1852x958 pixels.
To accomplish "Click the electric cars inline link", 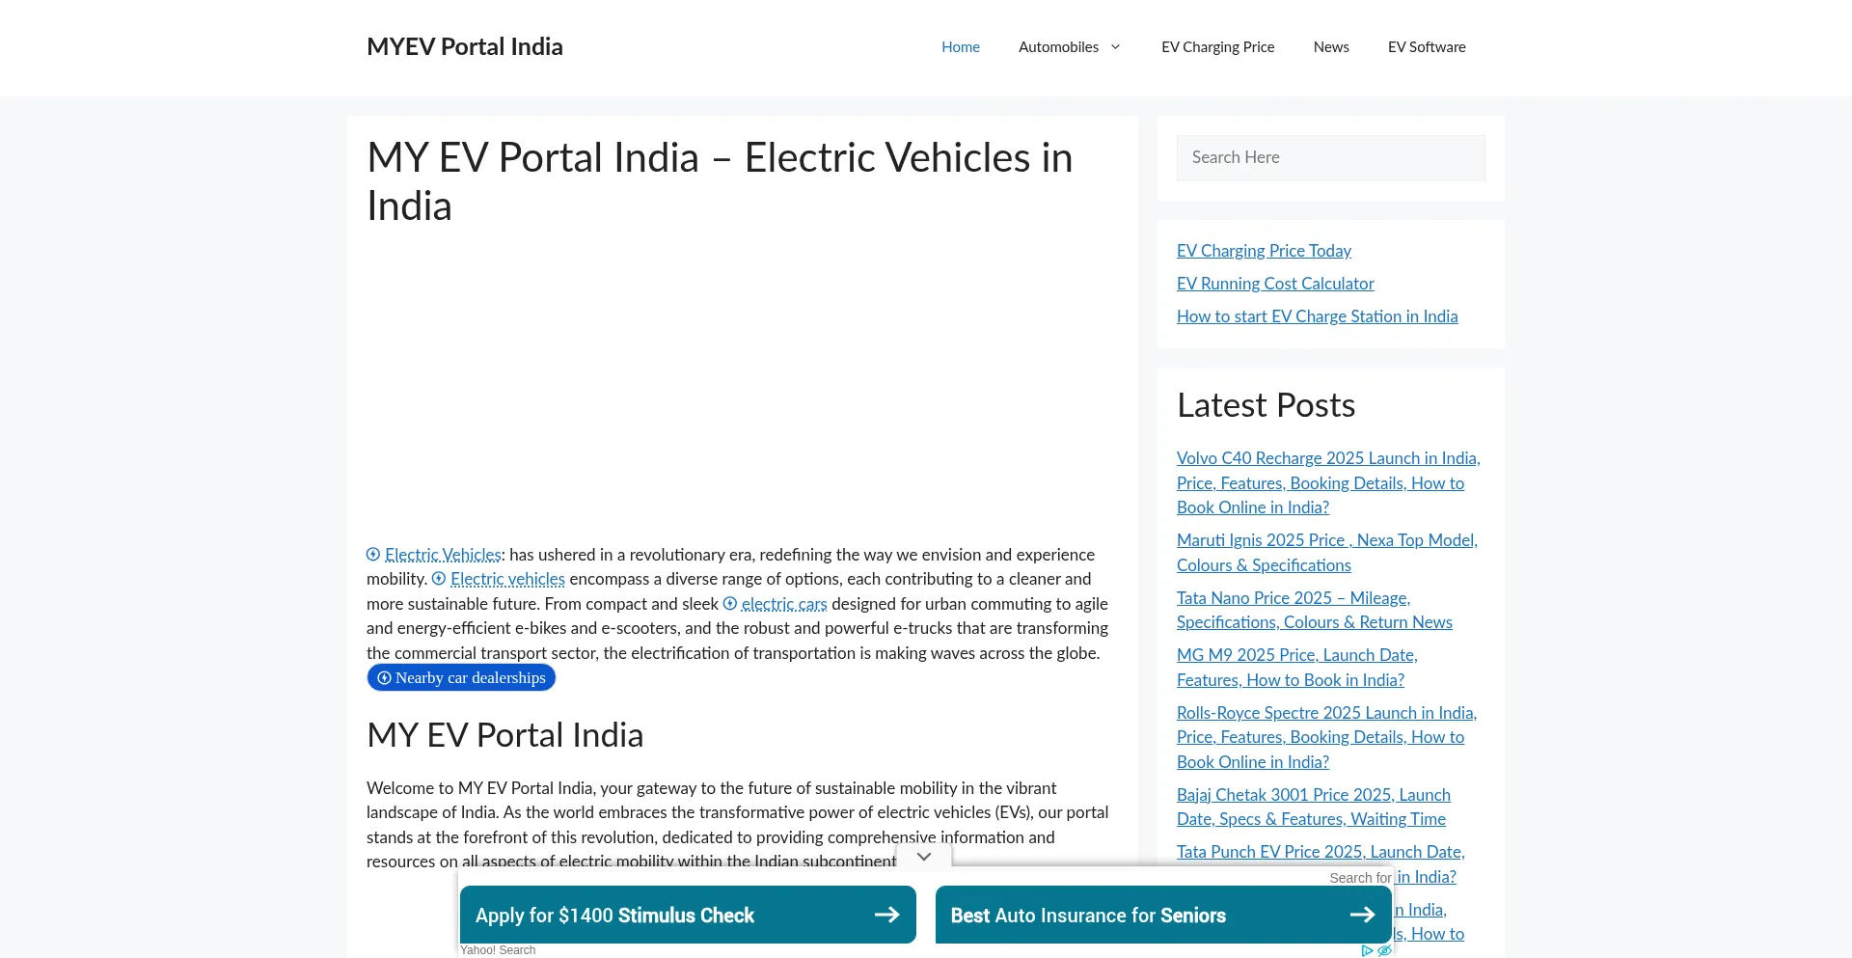I will [x=784, y=604].
